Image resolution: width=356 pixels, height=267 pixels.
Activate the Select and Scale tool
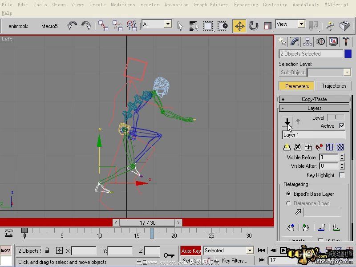pyautogui.click(x=268, y=26)
